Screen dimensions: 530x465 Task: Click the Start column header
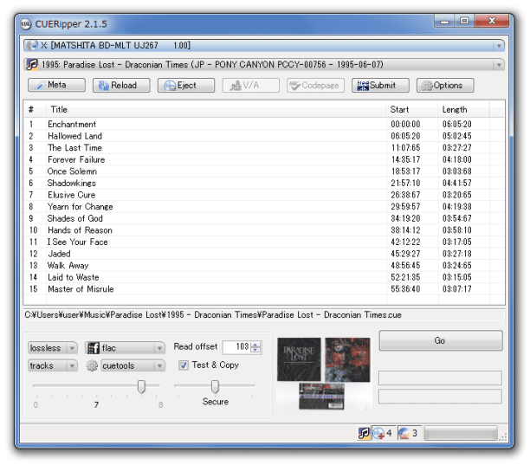click(411, 109)
